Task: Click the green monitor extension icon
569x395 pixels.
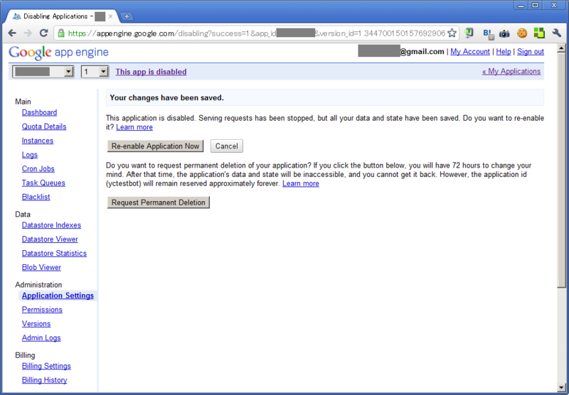Action: pos(469,33)
